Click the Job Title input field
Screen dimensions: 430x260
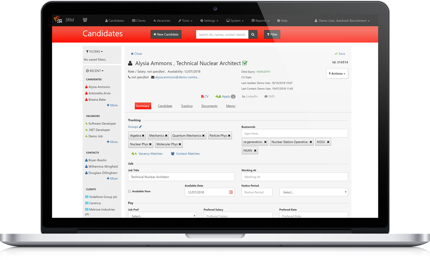tap(181, 177)
